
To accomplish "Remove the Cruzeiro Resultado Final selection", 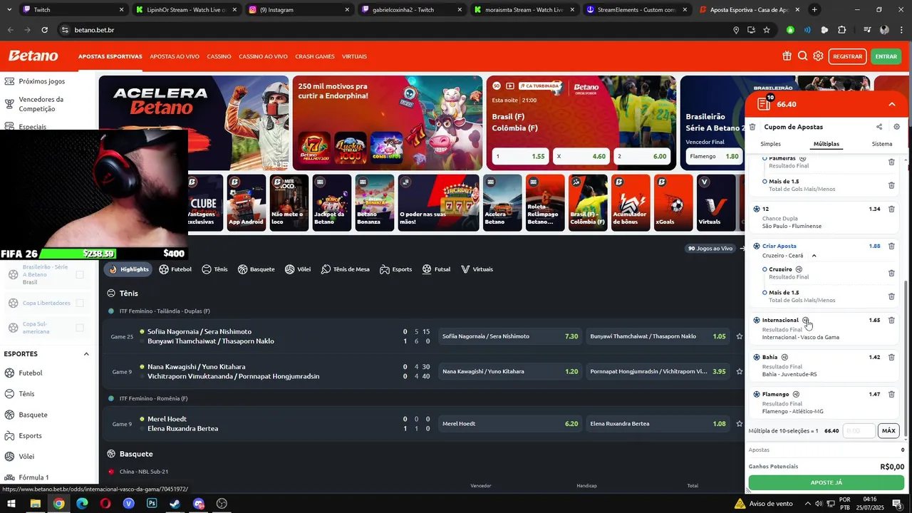I will [x=891, y=273].
